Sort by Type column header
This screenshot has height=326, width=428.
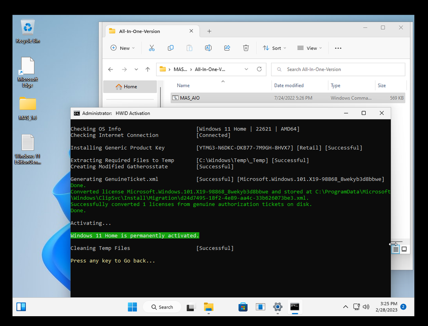[335, 86]
